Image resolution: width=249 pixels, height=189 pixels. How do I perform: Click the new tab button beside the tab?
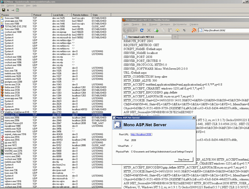[x=175, y=37]
